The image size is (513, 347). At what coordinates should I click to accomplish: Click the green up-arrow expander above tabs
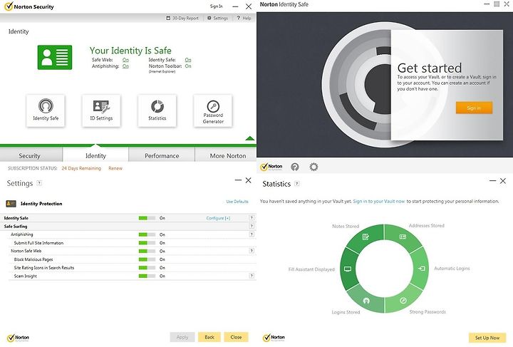pos(250,138)
